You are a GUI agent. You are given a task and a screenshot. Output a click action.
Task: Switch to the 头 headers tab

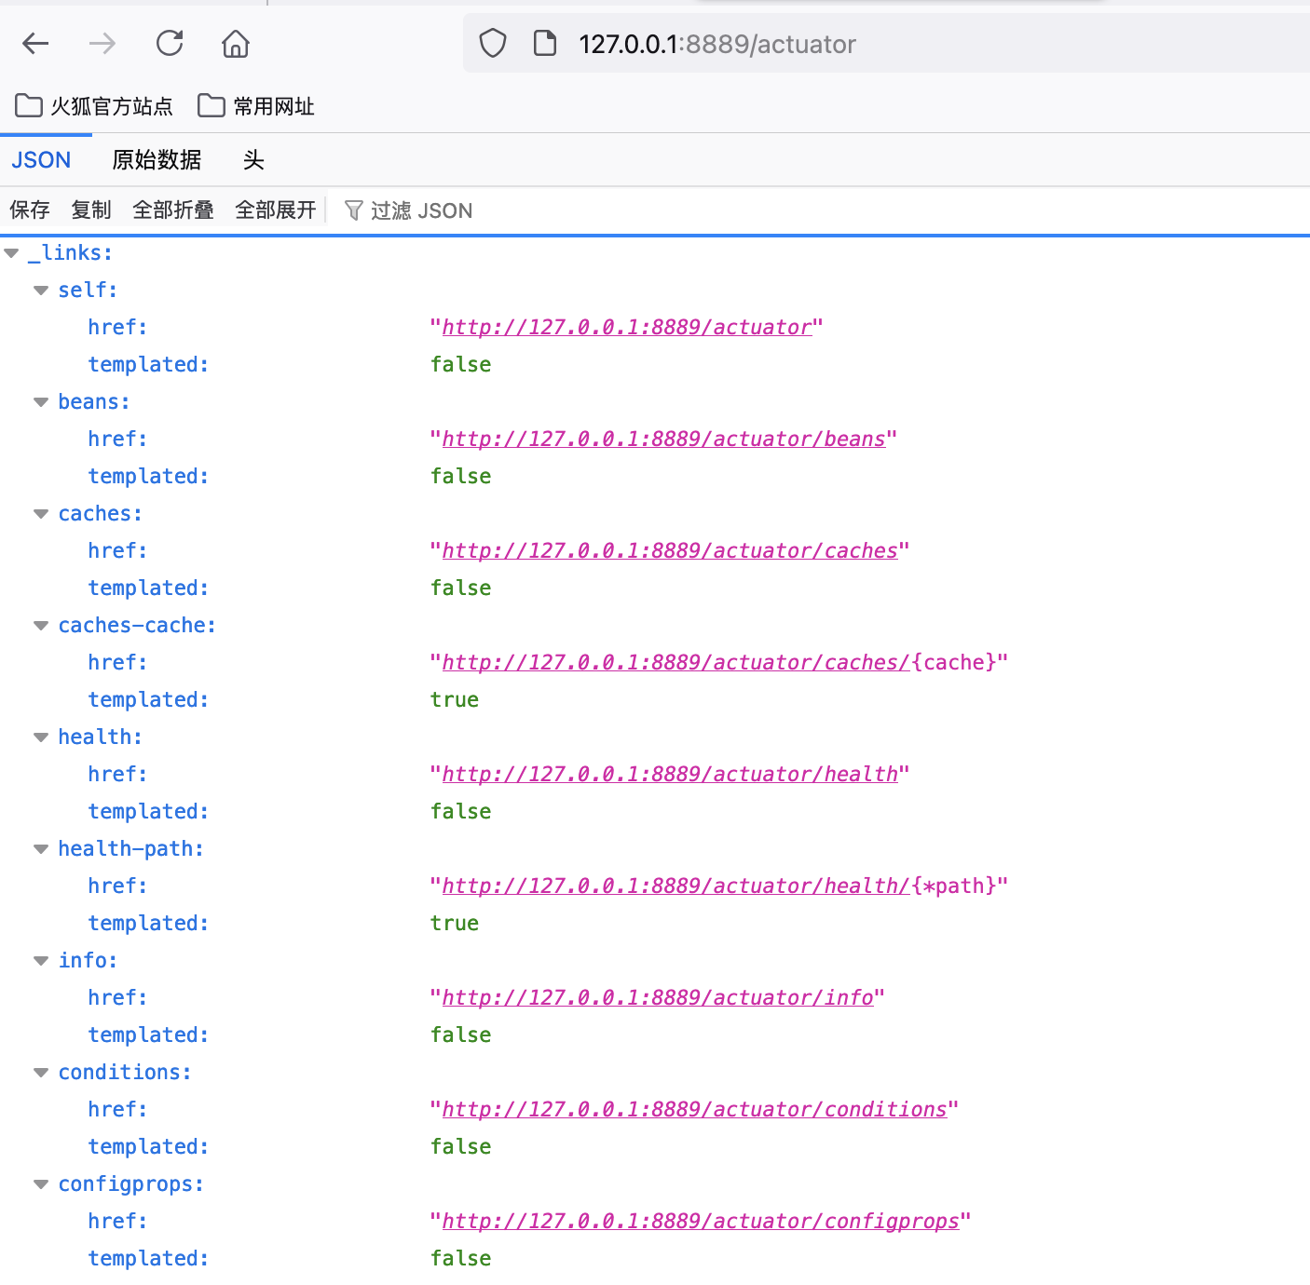[x=253, y=160]
